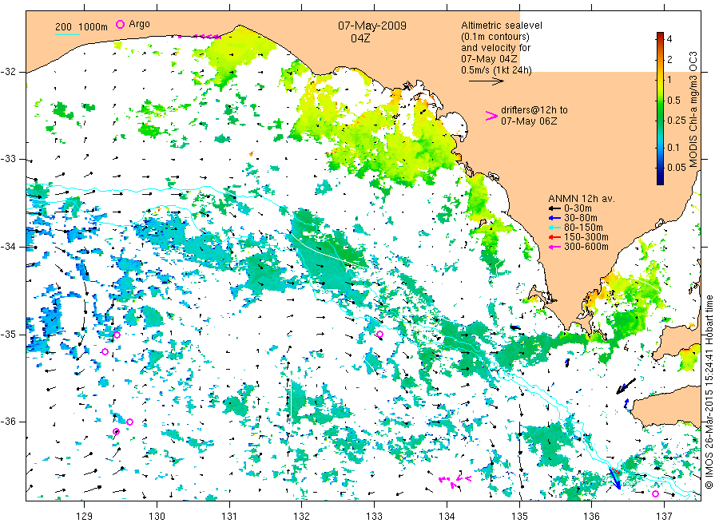Click the '(0.1m contours)' text
Viewport: 719px width, 527px height.
[495, 37]
